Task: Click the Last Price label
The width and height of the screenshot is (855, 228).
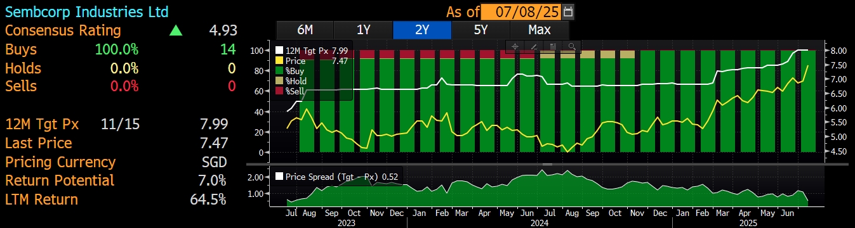Action: pos(38,143)
